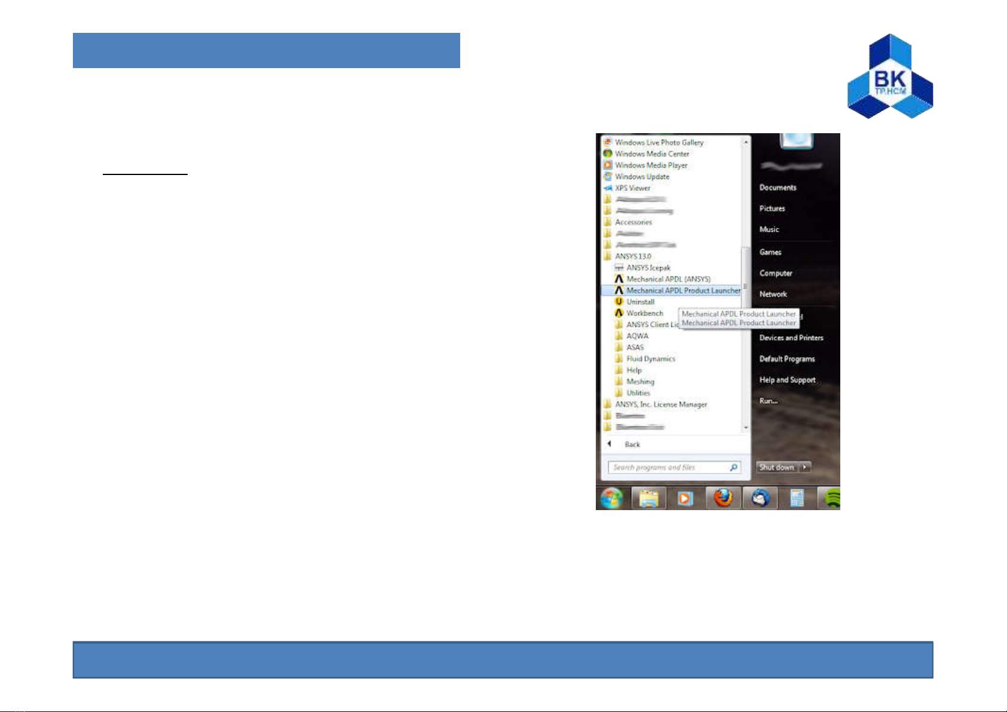The height and width of the screenshot is (712, 1007).
Task: Launch Firefox from the taskbar
Action: click(723, 498)
